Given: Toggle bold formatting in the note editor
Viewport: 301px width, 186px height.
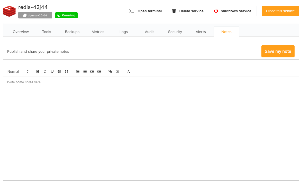Looking at the screenshot, I should 38,71.
